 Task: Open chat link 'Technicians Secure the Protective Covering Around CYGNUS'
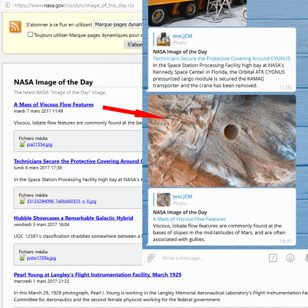[x=222, y=59]
